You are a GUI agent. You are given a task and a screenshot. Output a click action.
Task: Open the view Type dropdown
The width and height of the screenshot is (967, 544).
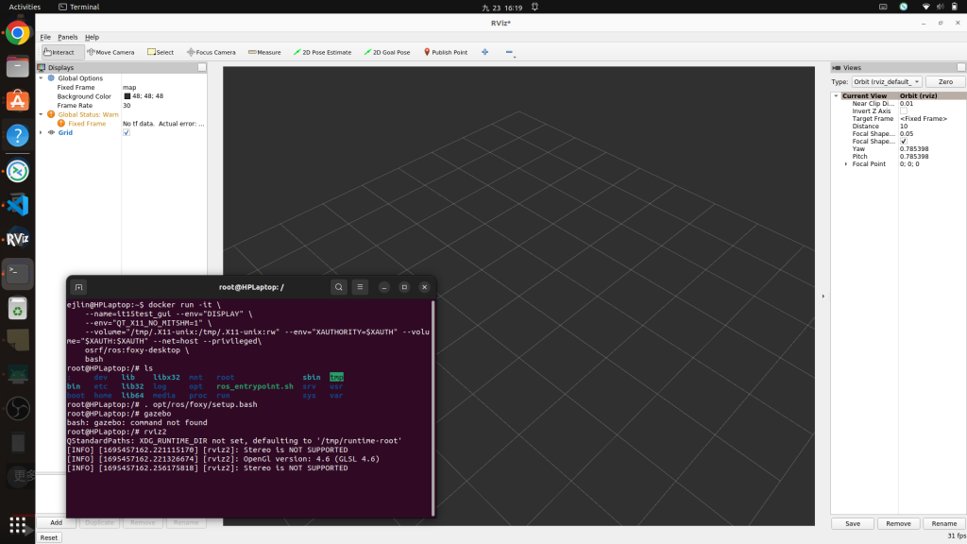[887, 81]
